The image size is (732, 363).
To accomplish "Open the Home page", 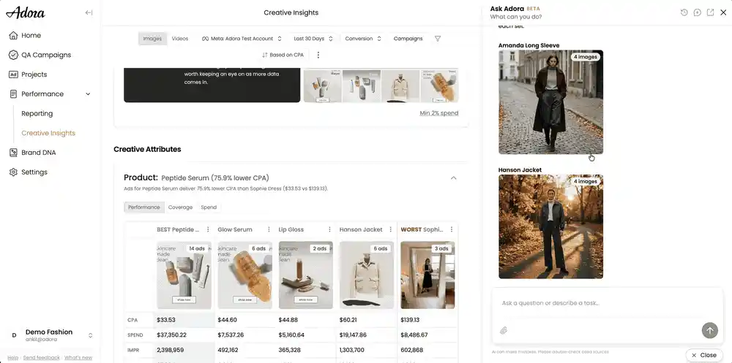I will [x=31, y=35].
